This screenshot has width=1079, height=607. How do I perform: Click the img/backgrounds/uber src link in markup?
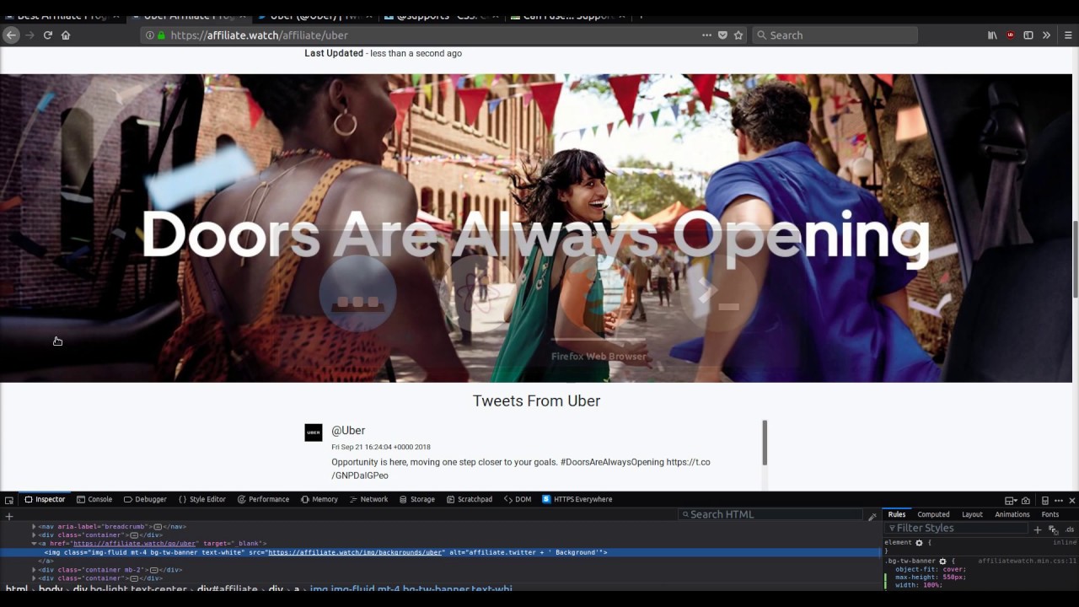(x=355, y=553)
